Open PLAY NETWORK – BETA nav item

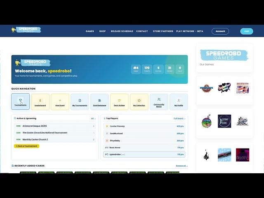point(190,31)
